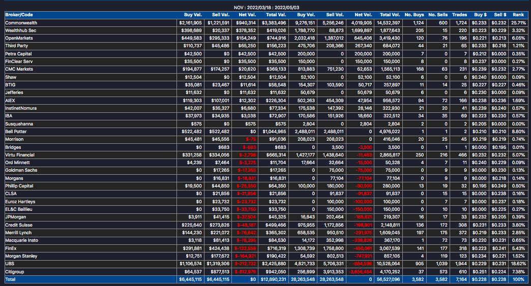
Task: Select the Bridges broker name
Action: pos(13,147)
